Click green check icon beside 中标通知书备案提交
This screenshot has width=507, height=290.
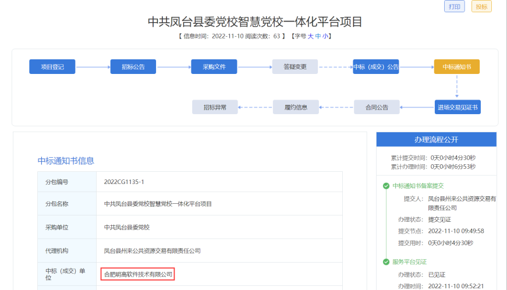386,186
